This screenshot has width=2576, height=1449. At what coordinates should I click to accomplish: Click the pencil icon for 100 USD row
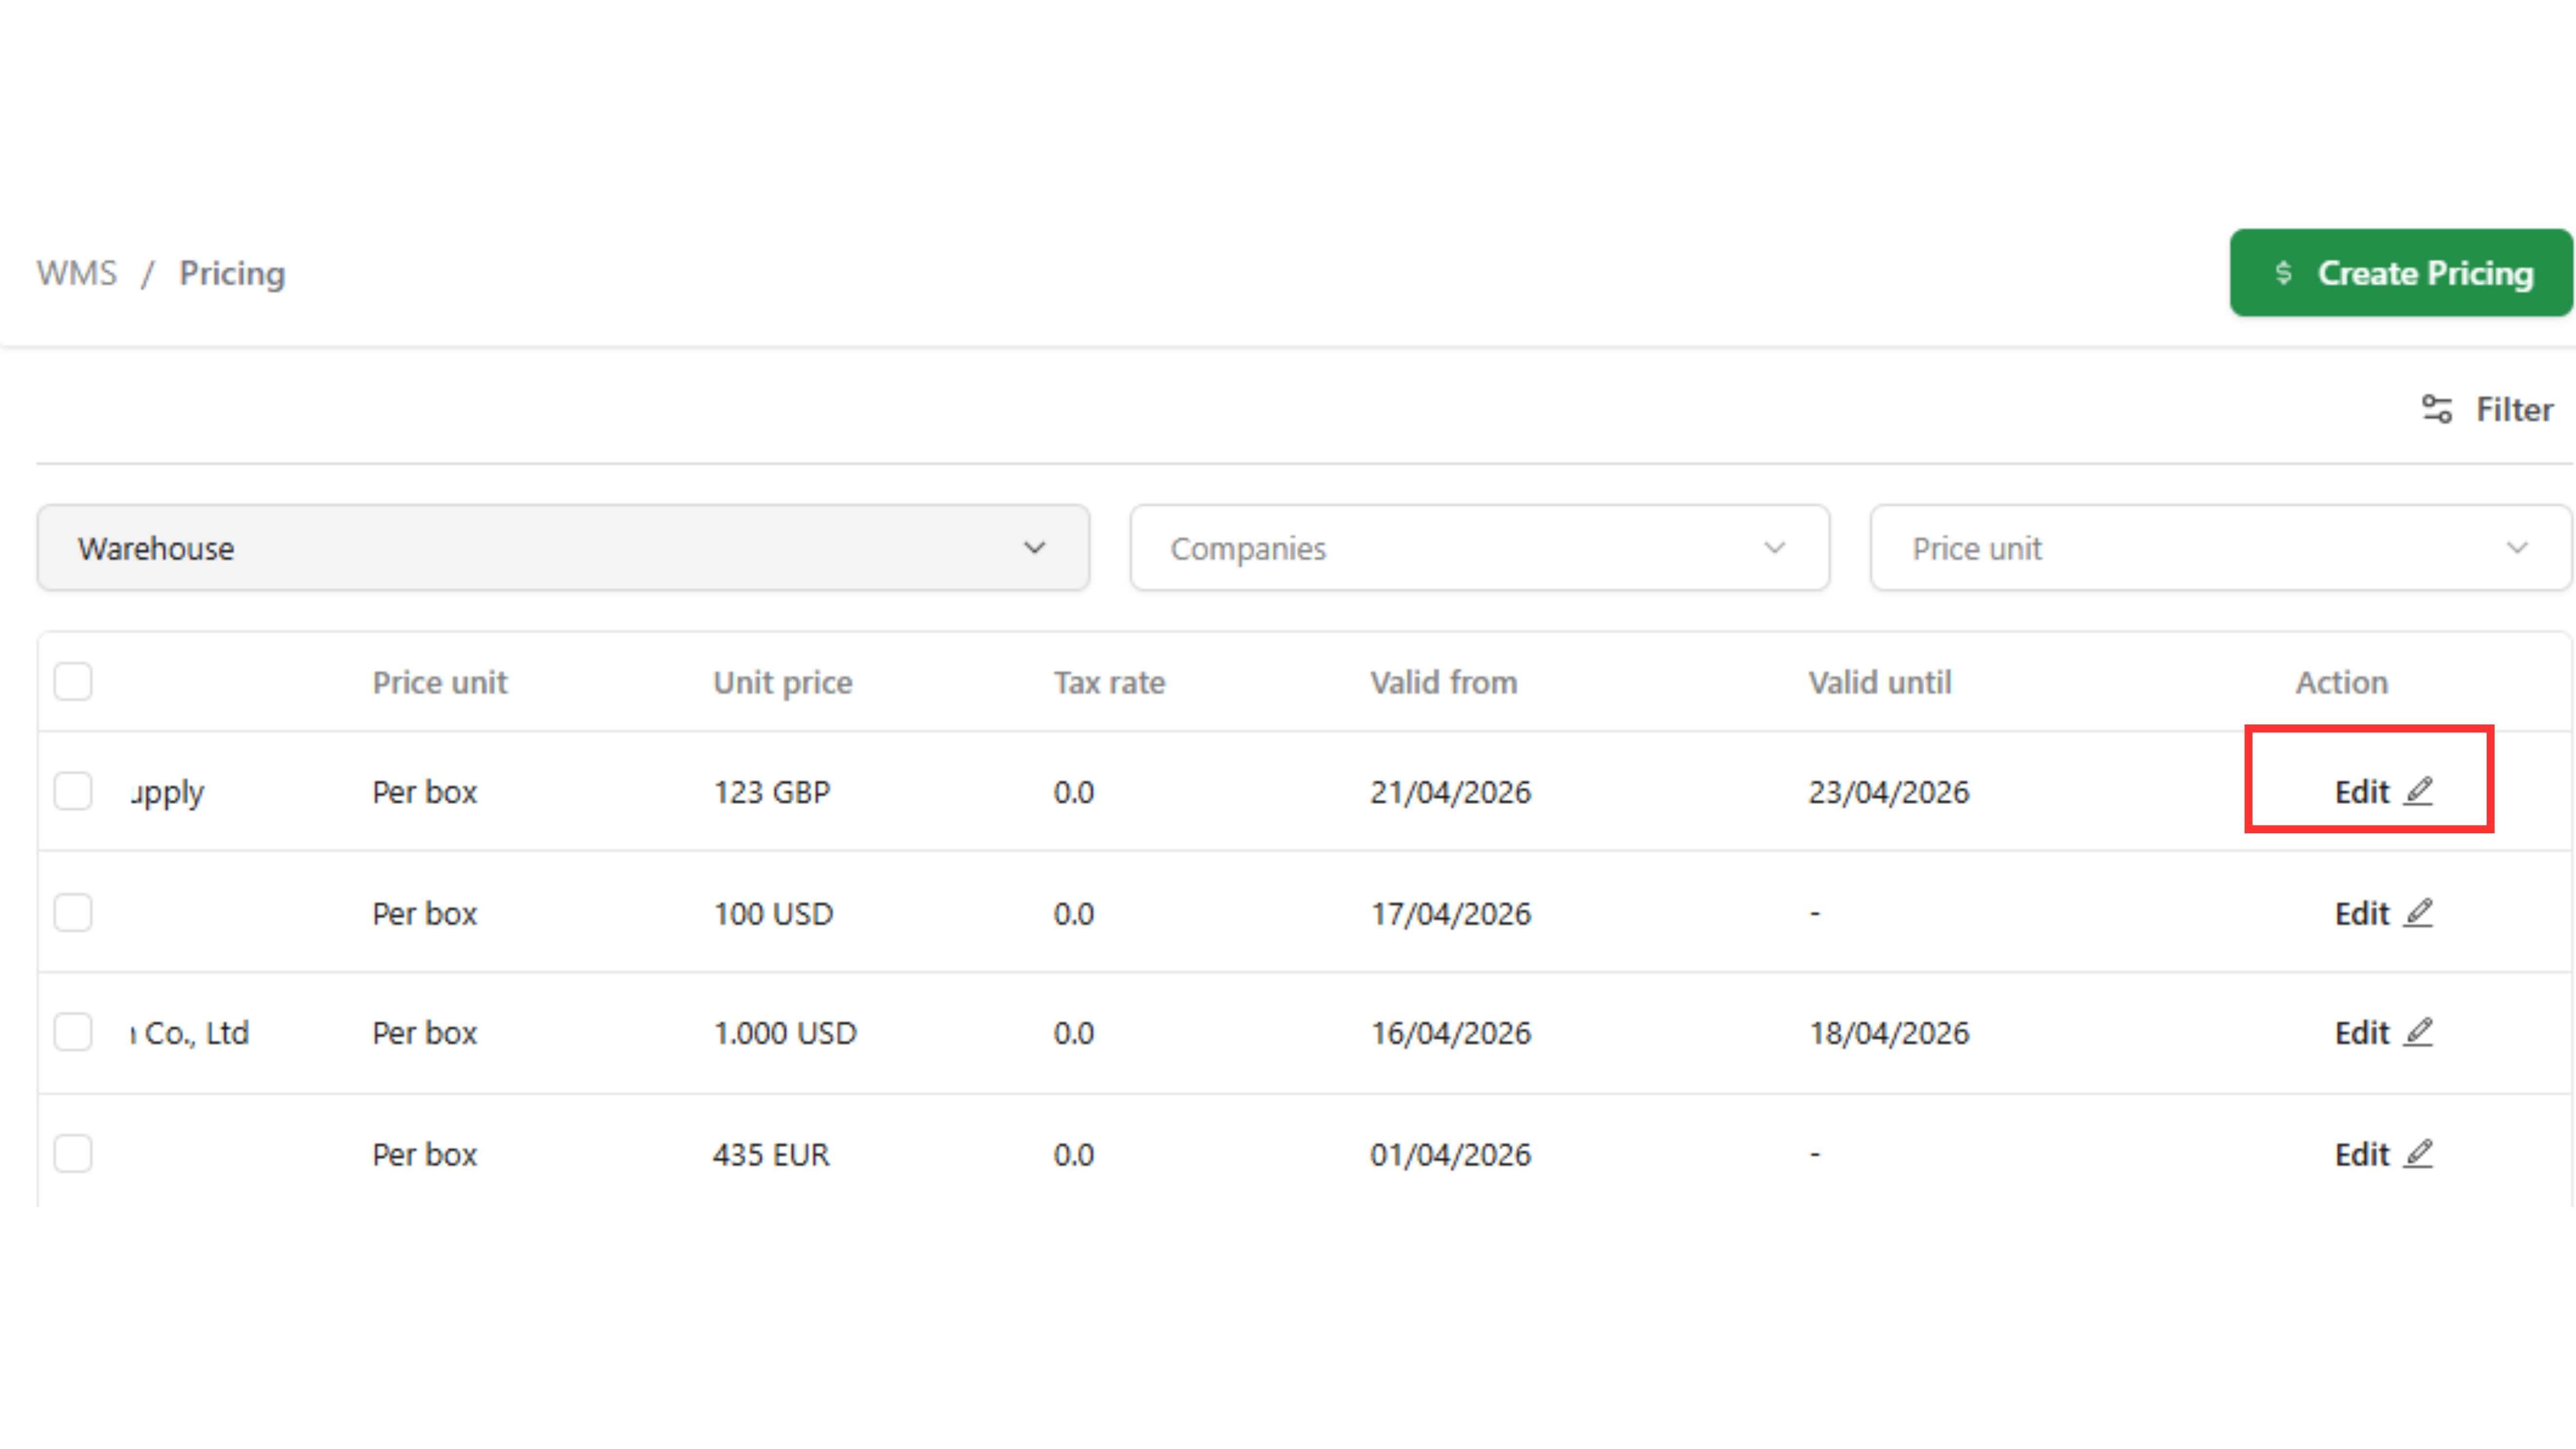pyautogui.click(x=2418, y=913)
